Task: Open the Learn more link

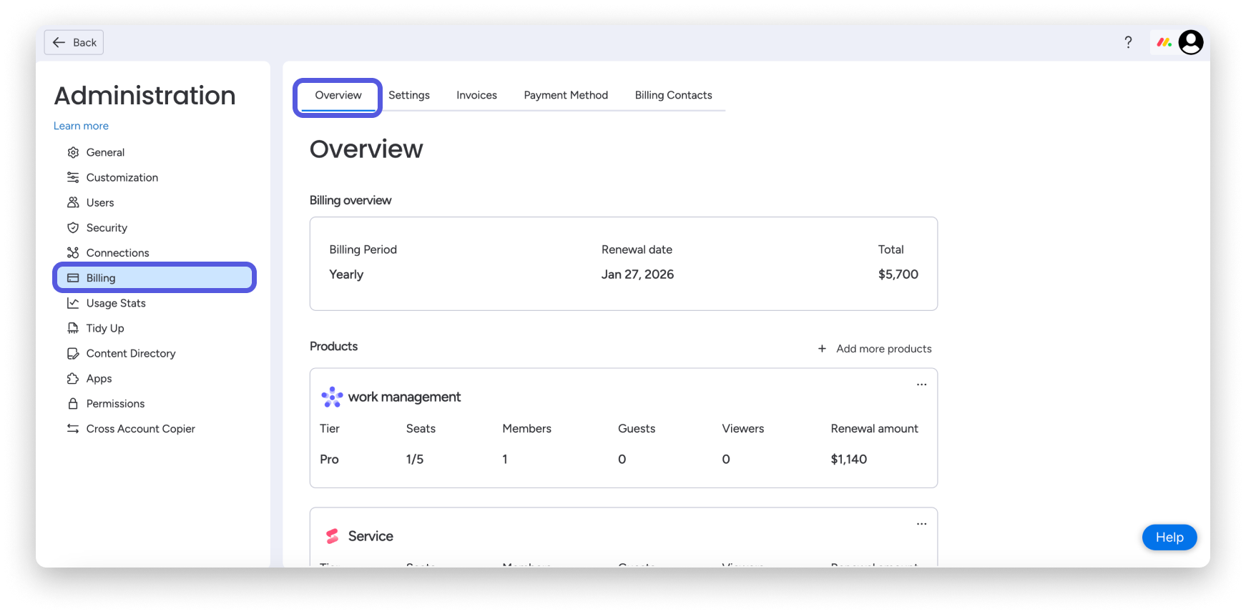Action: click(81, 126)
